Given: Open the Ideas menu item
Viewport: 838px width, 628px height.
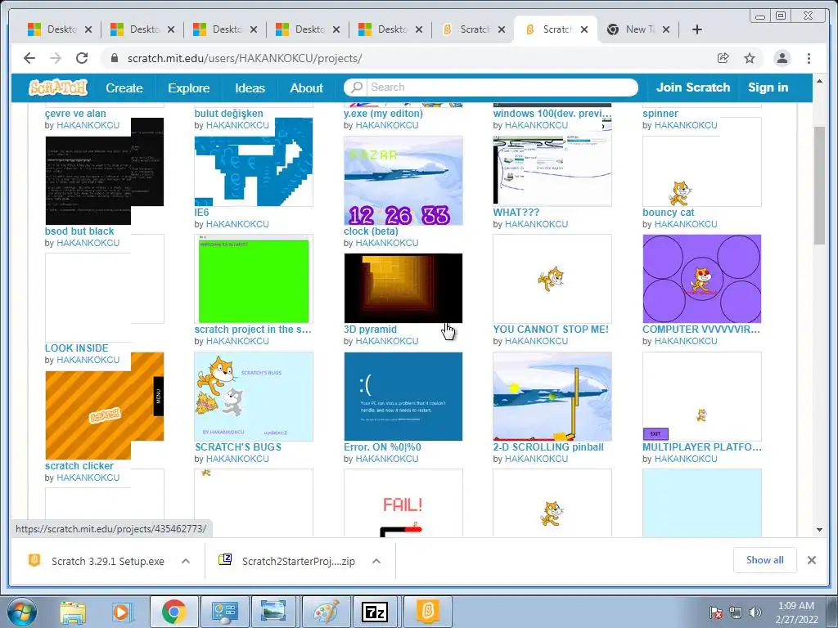Looking at the screenshot, I should click(x=250, y=88).
